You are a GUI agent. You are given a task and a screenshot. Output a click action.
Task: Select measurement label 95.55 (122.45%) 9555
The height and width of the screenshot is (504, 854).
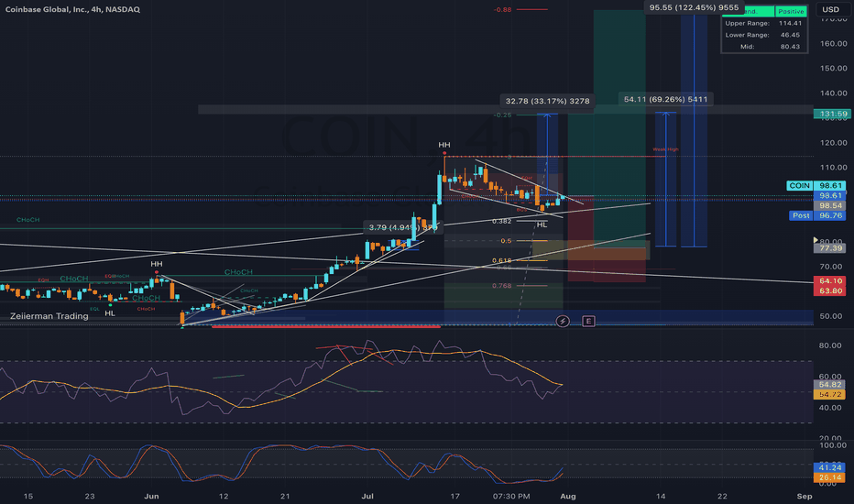(x=694, y=7)
